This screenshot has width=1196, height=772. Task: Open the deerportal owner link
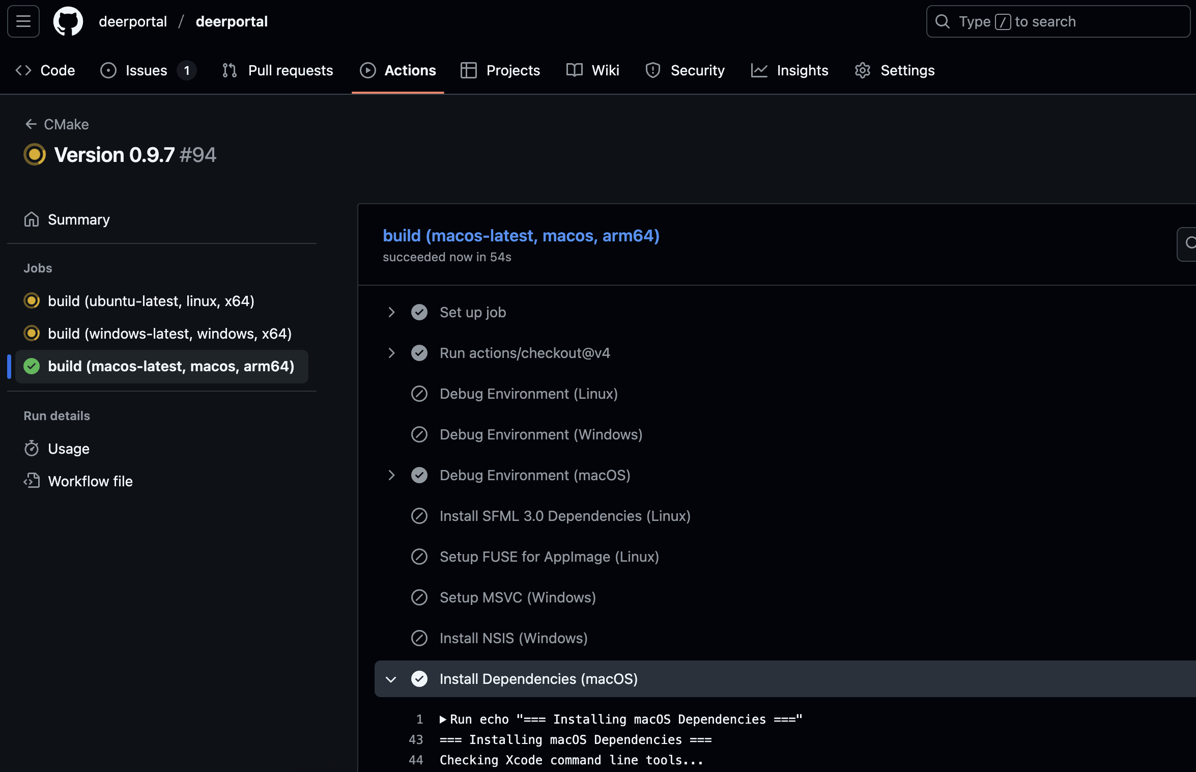[x=133, y=21]
